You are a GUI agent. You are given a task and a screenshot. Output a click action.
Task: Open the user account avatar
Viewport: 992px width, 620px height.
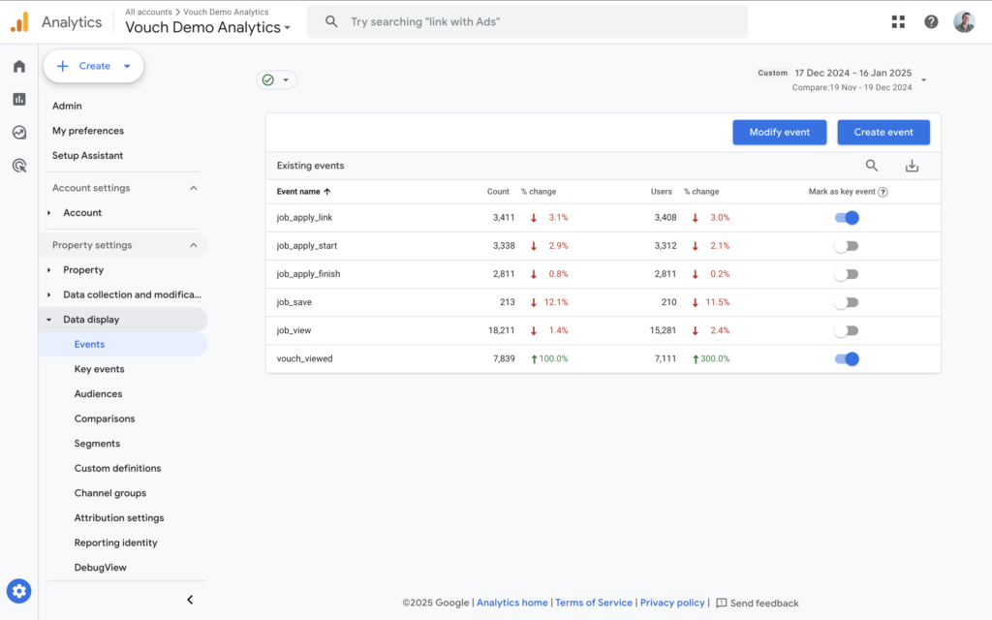964,22
